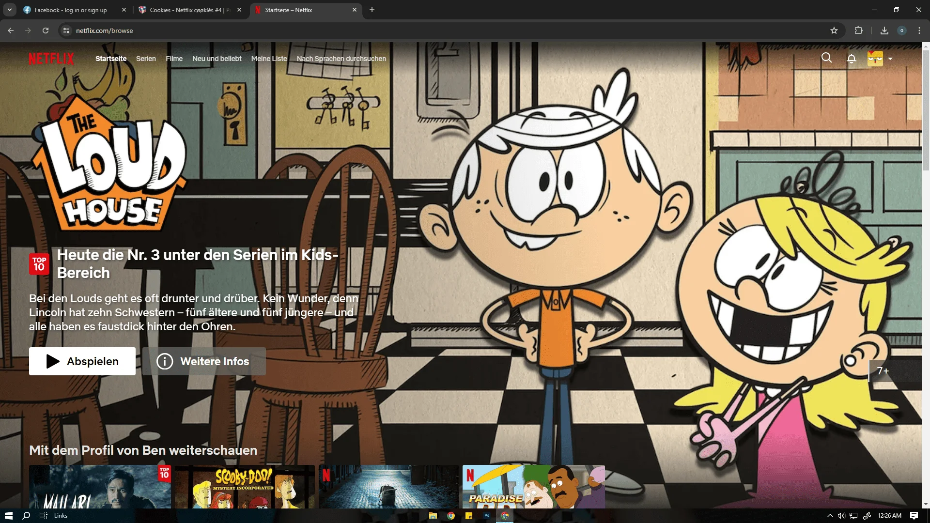The height and width of the screenshot is (523, 930).
Task: Select the Startseite – Netflix tab
Action: click(x=305, y=10)
